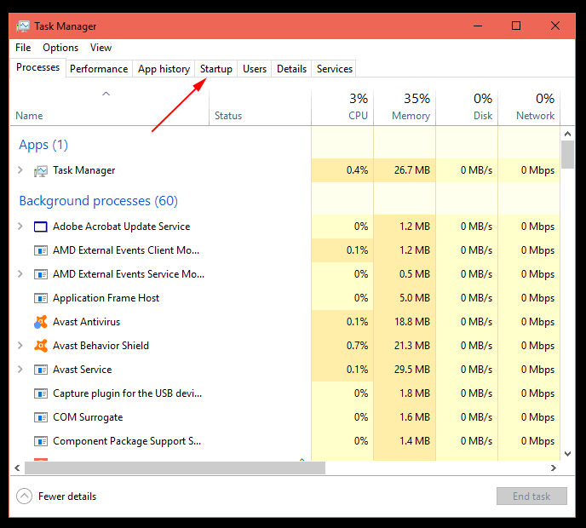The width and height of the screenshot is (586, 528).
Task: Click the Component Package Support icon
Action: [x=41, y=441]
